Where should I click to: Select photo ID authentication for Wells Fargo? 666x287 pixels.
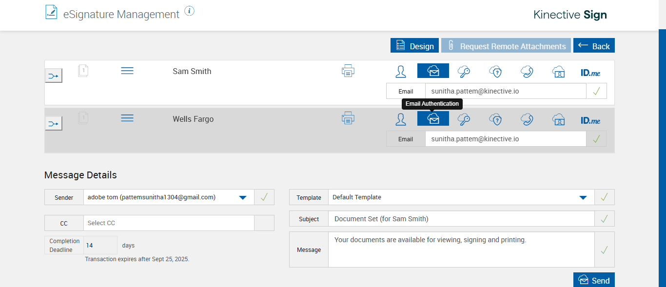tap(558, 119)
